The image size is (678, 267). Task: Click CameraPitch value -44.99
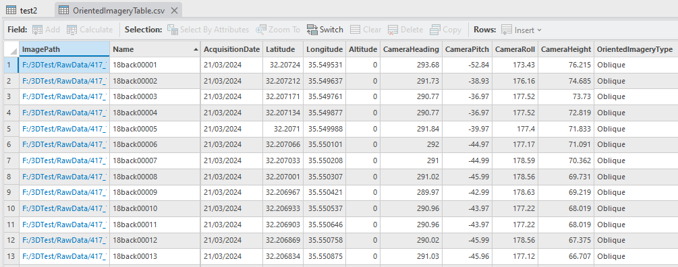click(x=467, y=160)
